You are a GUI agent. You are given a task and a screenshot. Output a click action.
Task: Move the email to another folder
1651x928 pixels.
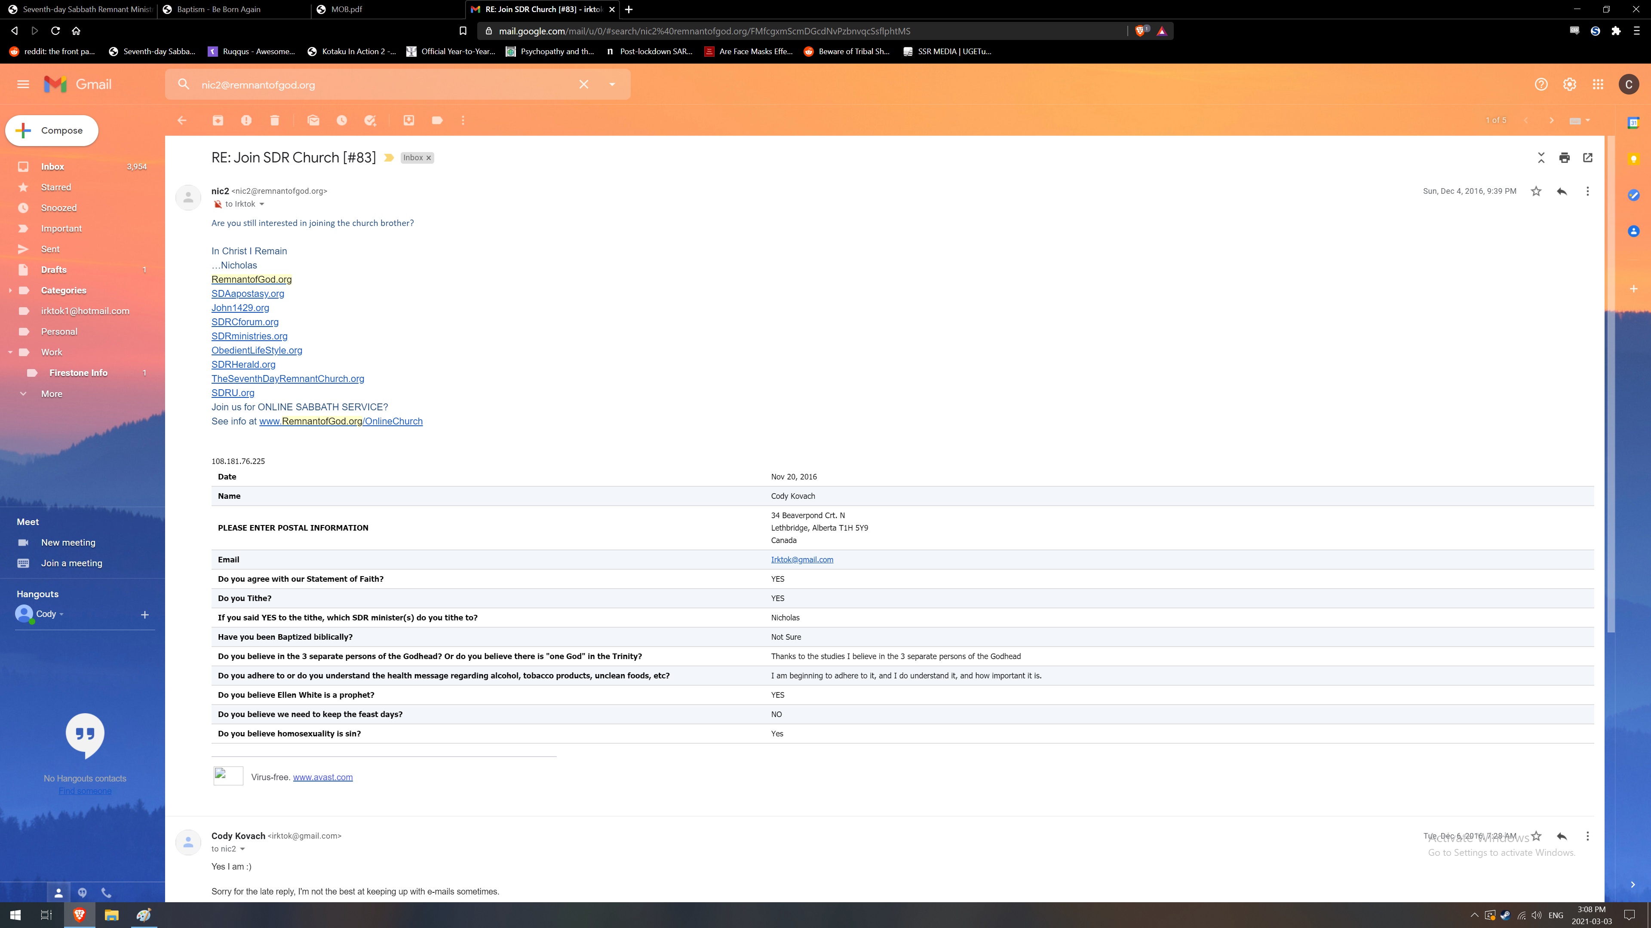point(409,120)
